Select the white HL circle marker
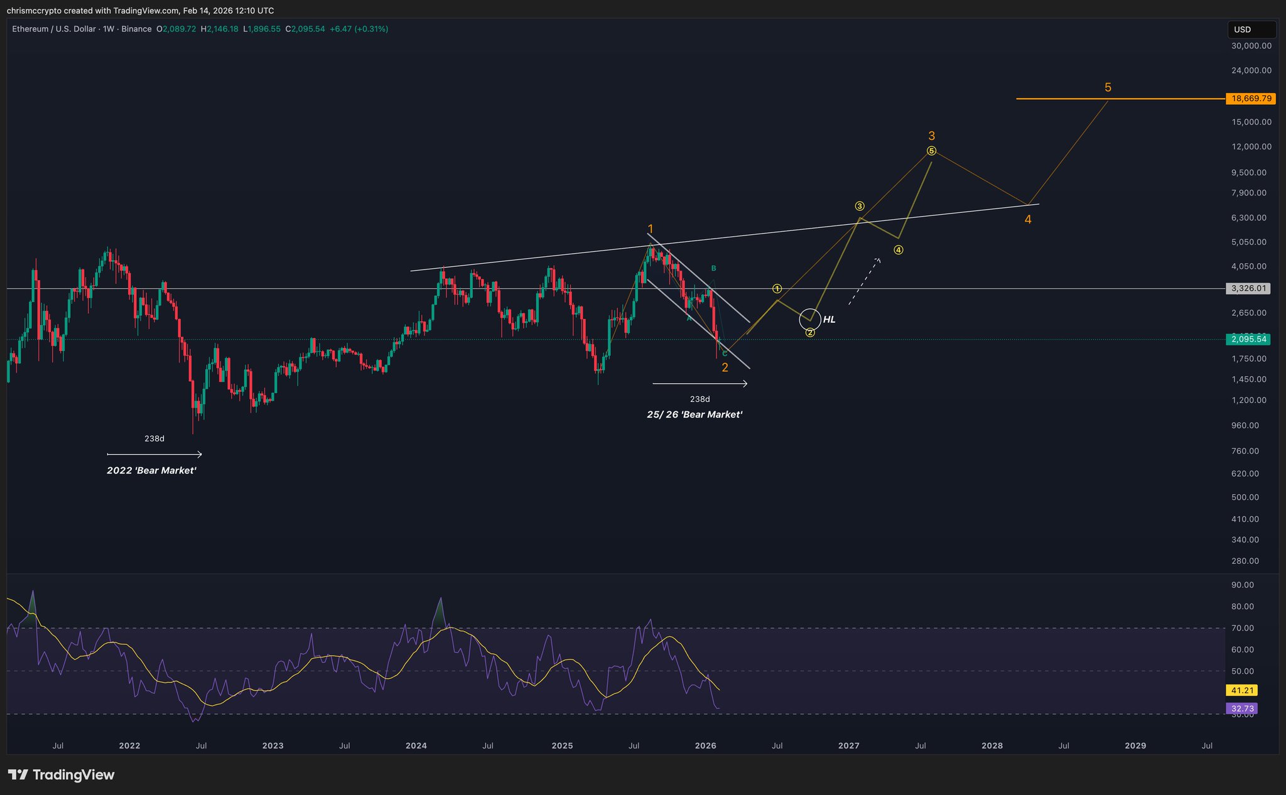The image size is (1286, 795). pyautogui.click(x=810, y=319)
